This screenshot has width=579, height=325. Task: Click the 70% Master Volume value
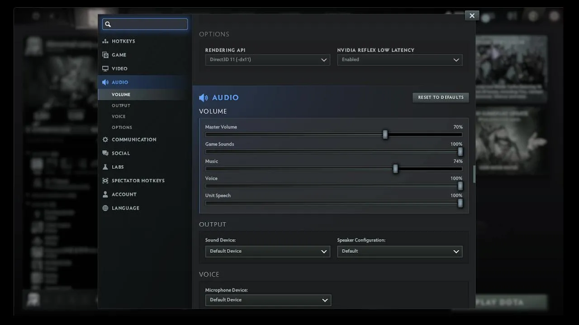point(458,127)
